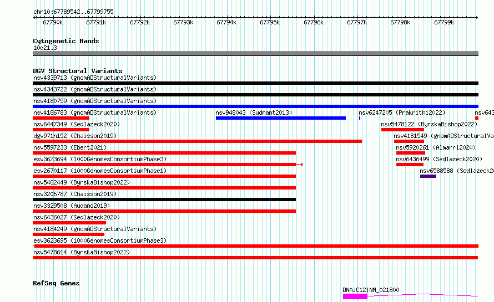
Task: Select the blue bar under nsv948043
Action: (281, 118)
